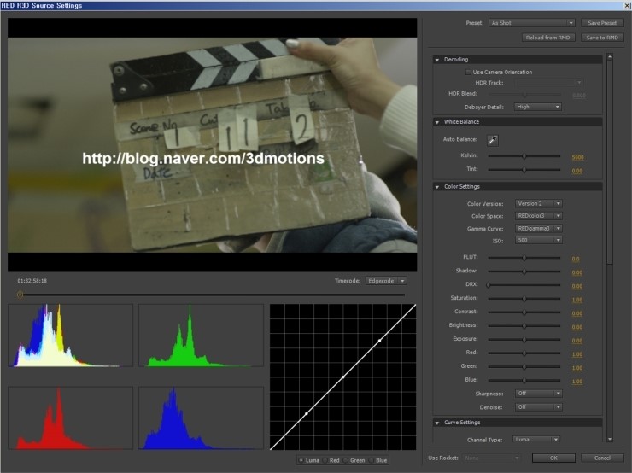The height and width of the screenshot is (473, 632).
Task: Click the Save Preset button
Action: 602,23
